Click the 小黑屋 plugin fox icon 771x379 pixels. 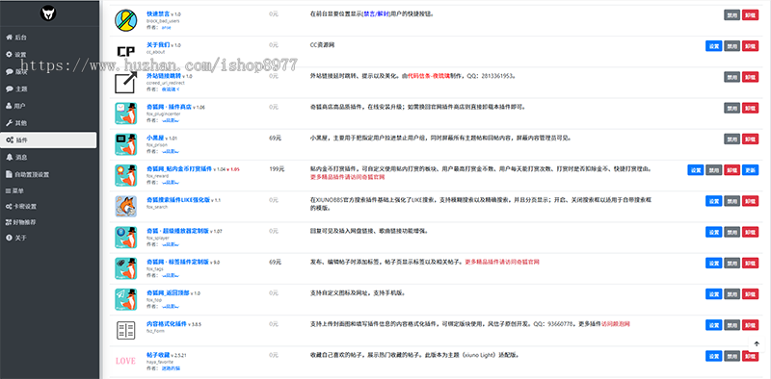[126, 144]
